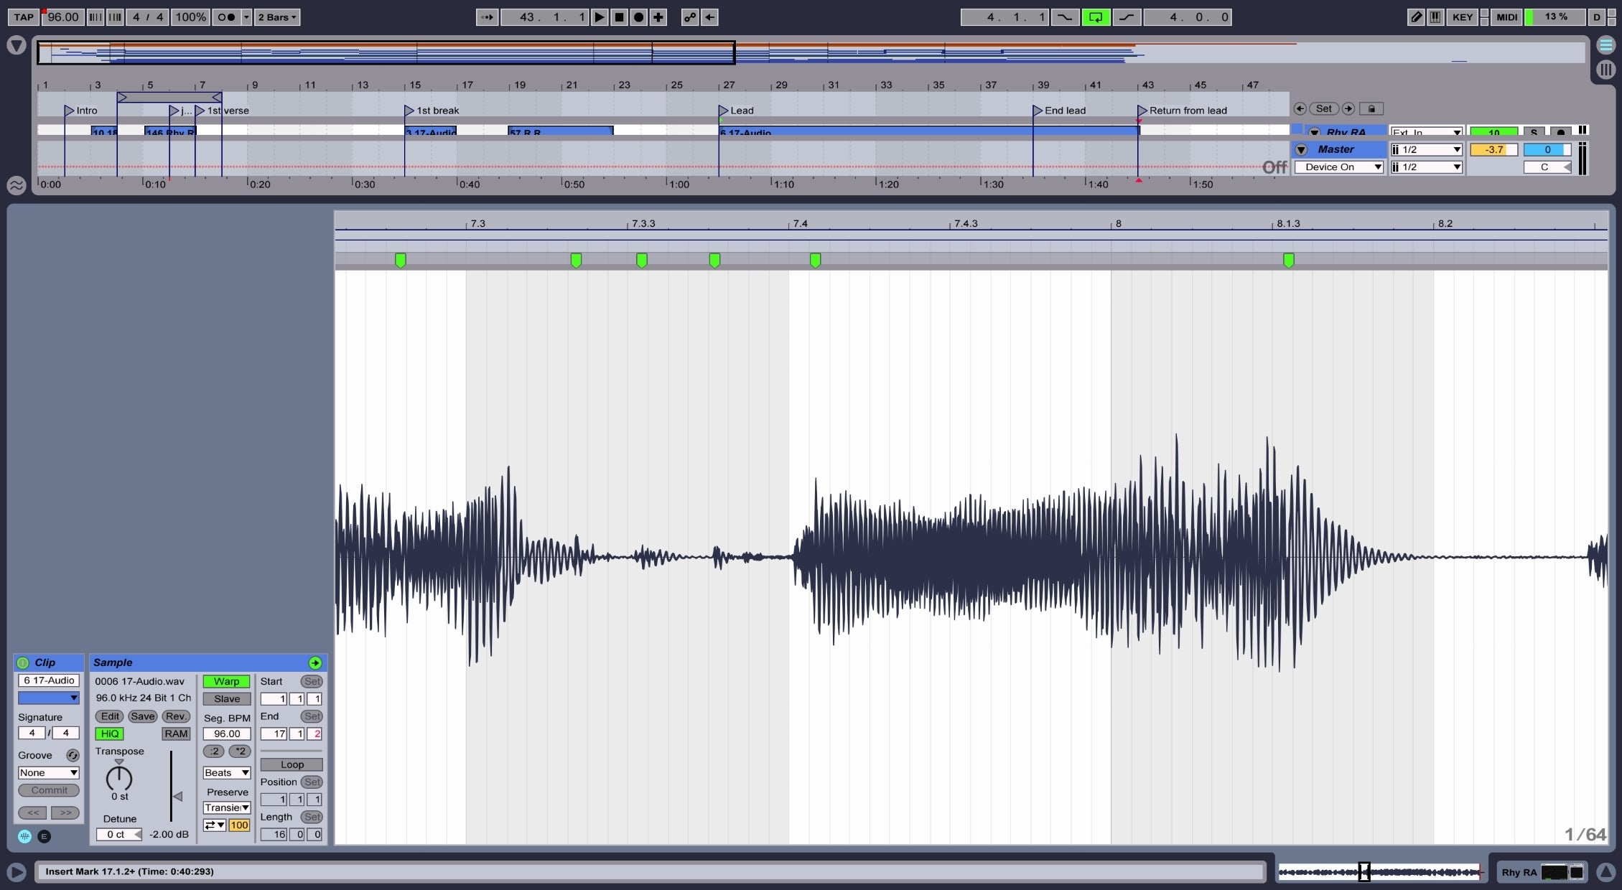Click the D disk overload indicator
Viewport: 1622px width, 890px height.
tap(1596, 17)
